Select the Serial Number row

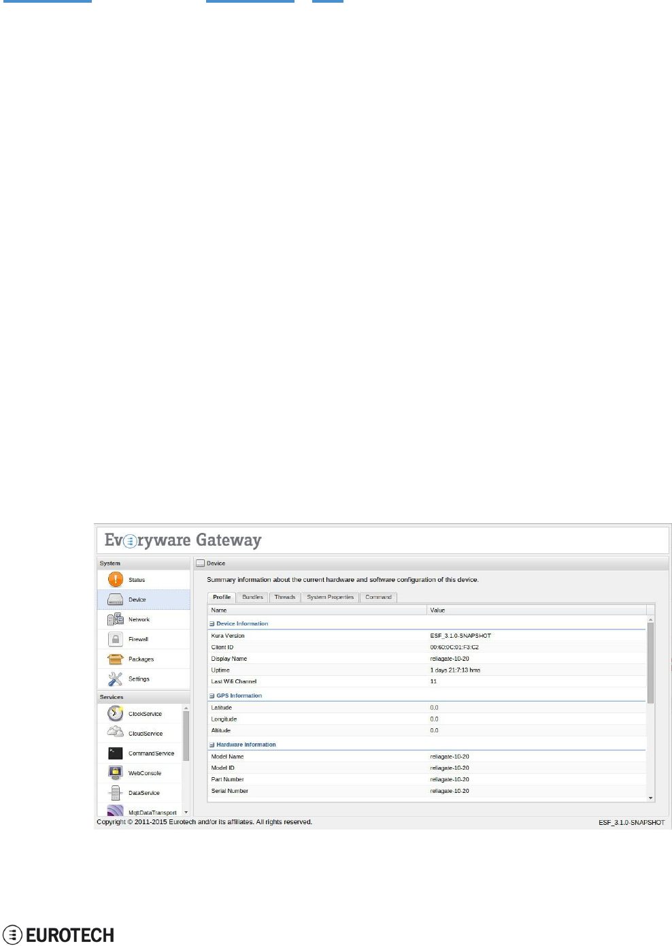pyautogui.click(x=427, y=791)
